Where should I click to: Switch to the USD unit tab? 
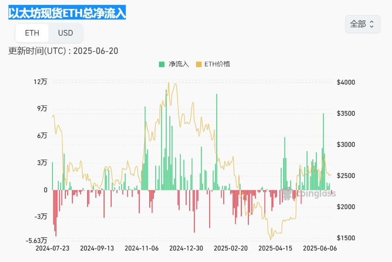point(65,33)
